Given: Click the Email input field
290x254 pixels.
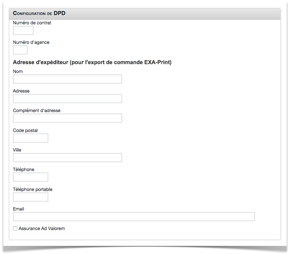Looking at the screenshot, I should click(134, 217).
